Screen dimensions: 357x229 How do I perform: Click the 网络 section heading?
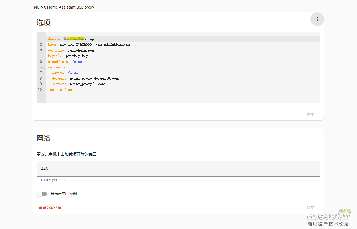click(43, 138)
